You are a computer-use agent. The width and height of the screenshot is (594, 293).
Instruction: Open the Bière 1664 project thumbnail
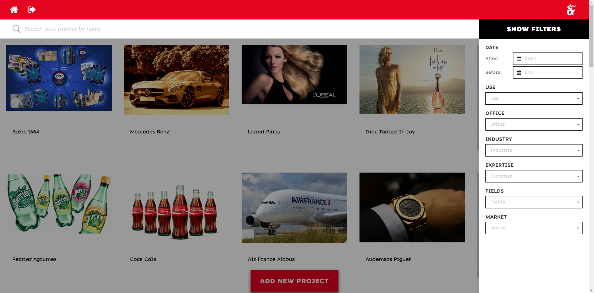click(59, 78)
